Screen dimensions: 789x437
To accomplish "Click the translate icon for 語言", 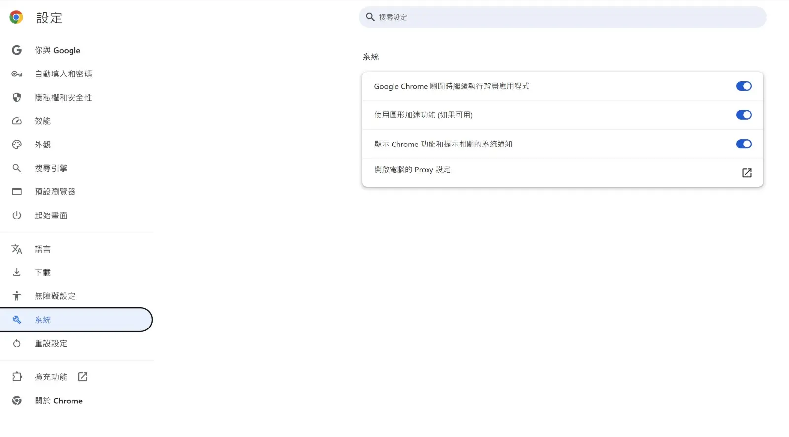I will (x=17, y=249).
